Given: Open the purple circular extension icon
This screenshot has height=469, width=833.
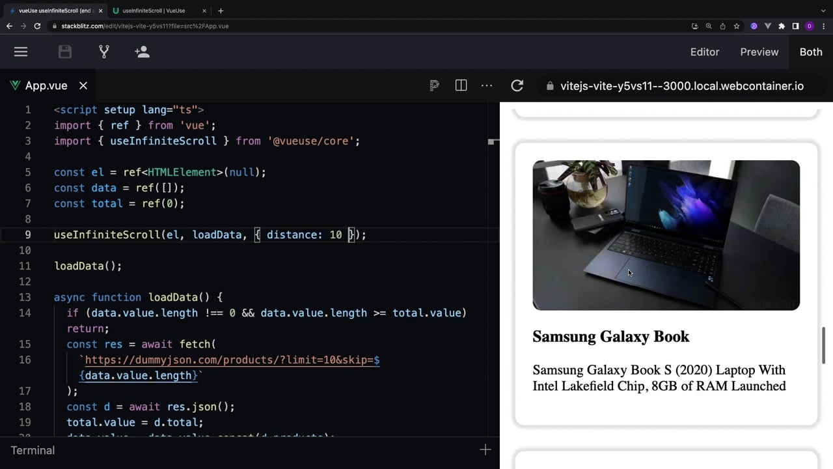Looking at the screenshot, I should point(754,26).
